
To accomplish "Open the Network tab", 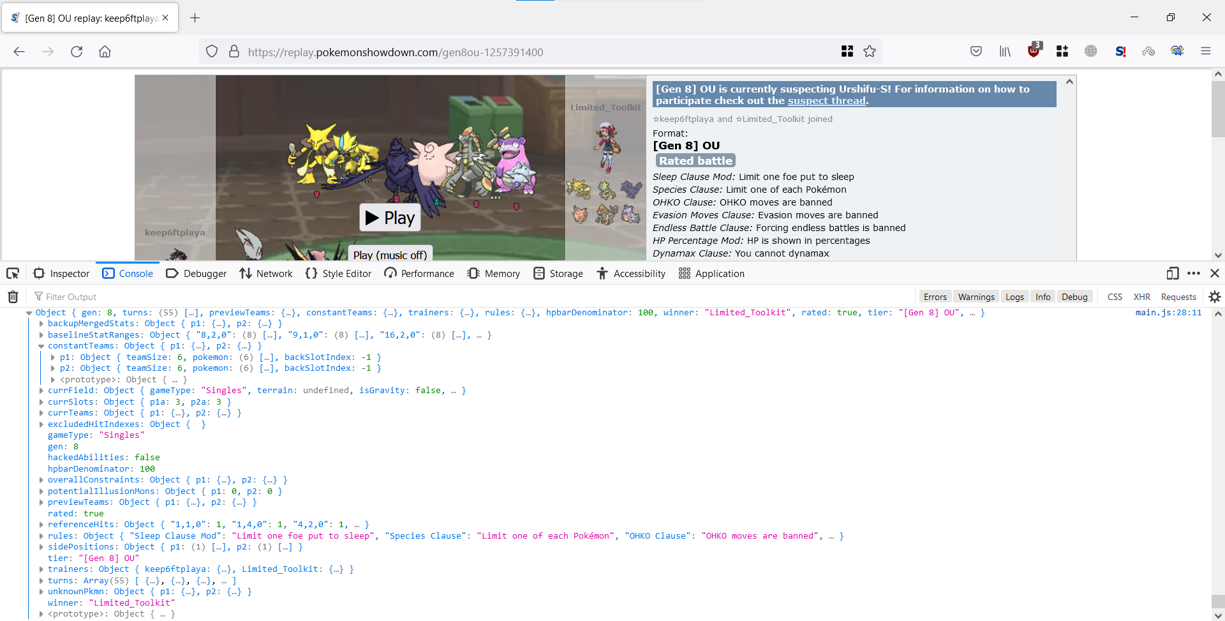I will [x=266, y=274].
